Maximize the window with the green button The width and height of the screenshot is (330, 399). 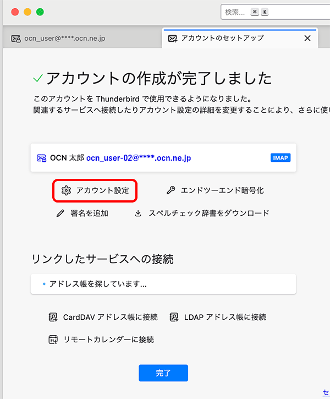40,12
